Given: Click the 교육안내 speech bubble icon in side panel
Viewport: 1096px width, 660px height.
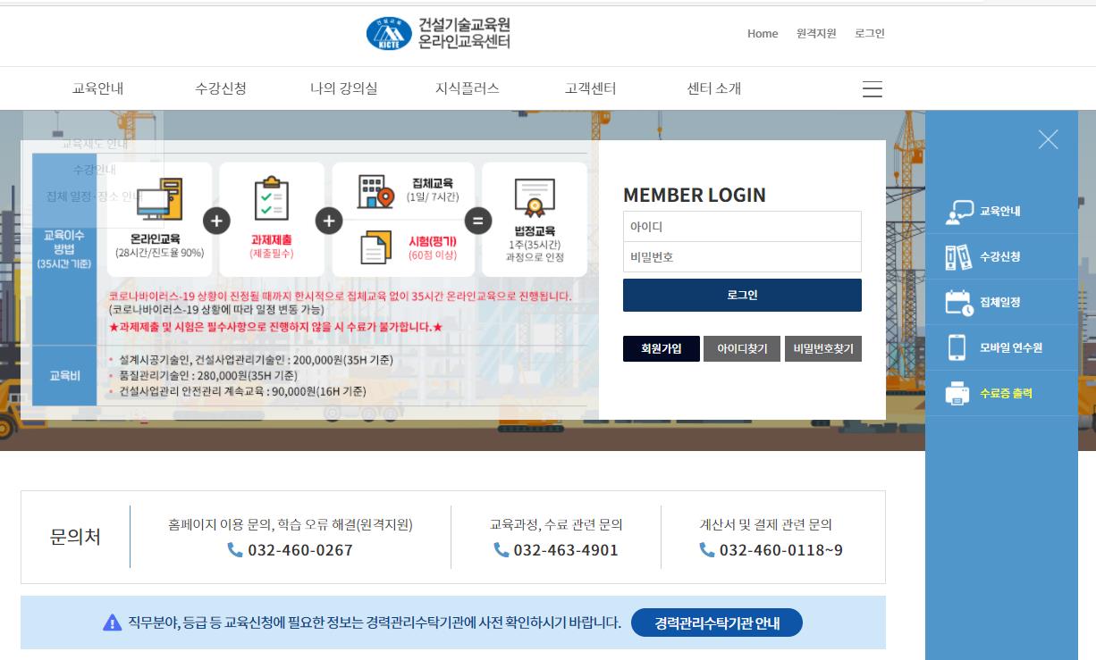Looking at the screenshot, I should point(959,212).
